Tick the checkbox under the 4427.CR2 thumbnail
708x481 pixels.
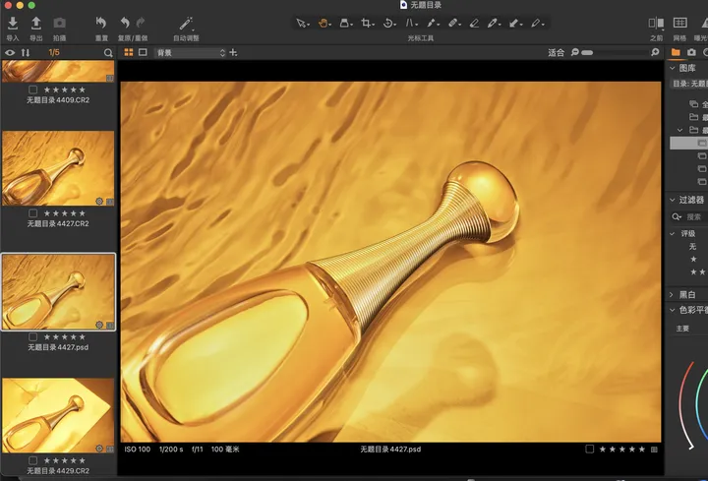coord(33,212)
